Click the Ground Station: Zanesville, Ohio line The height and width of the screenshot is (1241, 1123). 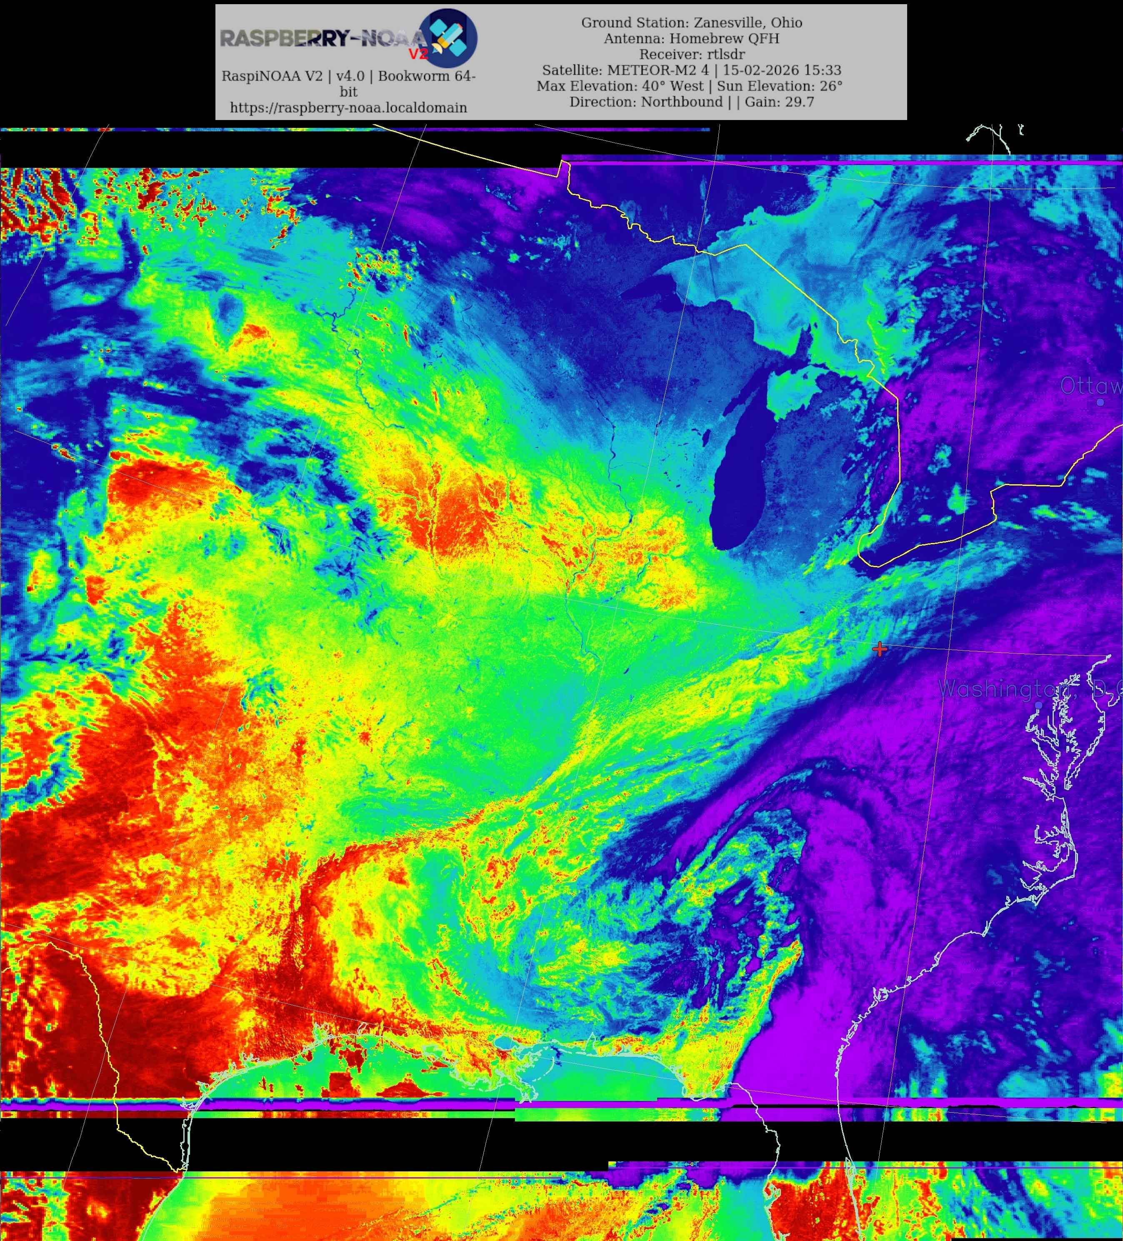691,23
